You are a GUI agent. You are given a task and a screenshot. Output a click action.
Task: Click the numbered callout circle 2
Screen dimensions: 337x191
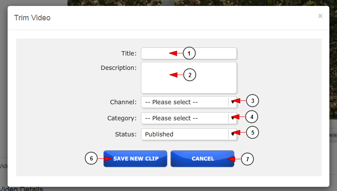190,75
